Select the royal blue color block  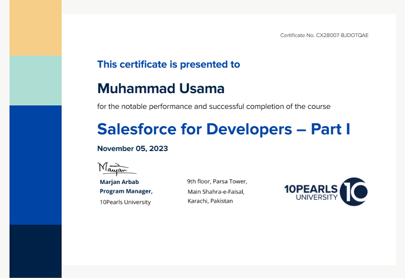[35, 164]
